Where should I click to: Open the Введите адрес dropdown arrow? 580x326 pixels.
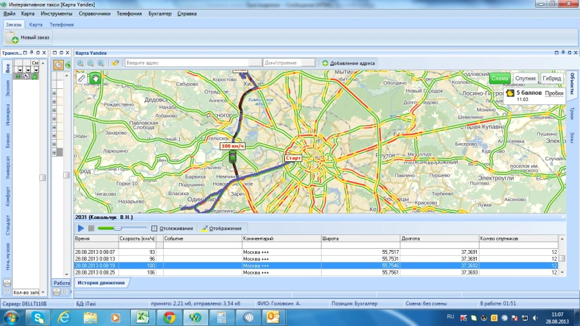click(255, 63)
